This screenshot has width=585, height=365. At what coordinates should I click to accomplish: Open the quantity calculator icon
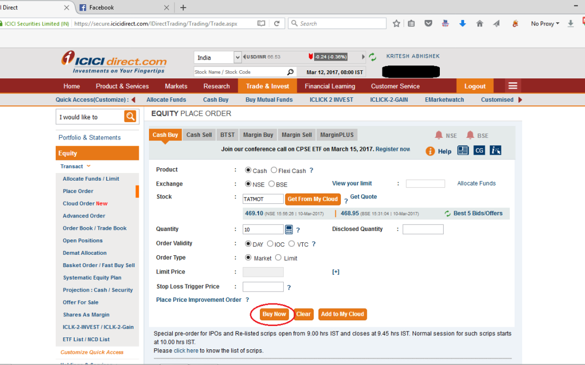[x=289, y=229]
